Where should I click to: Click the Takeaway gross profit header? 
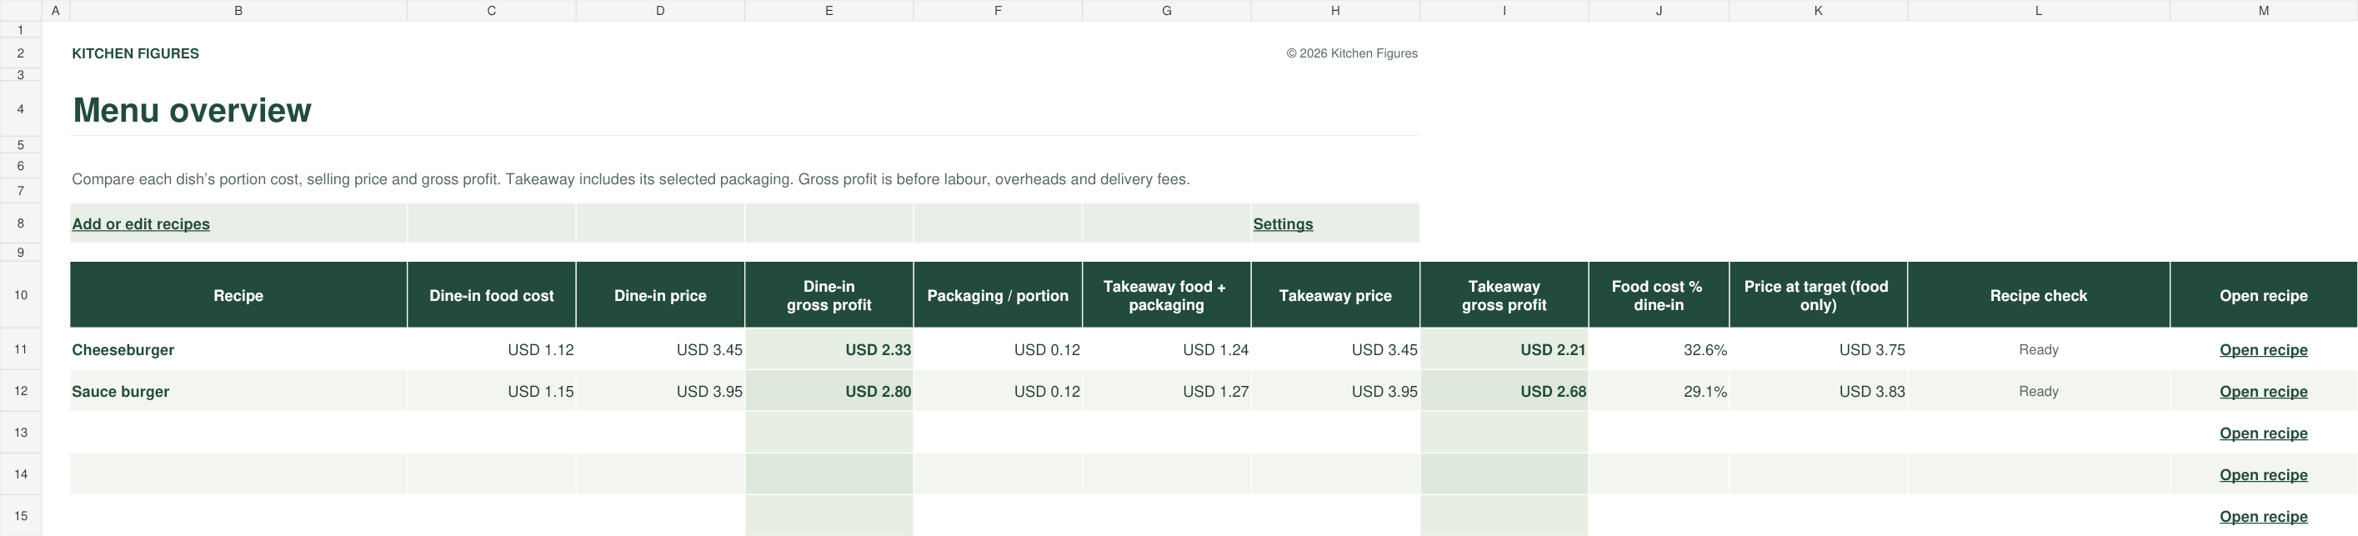tap(1504, 295)
